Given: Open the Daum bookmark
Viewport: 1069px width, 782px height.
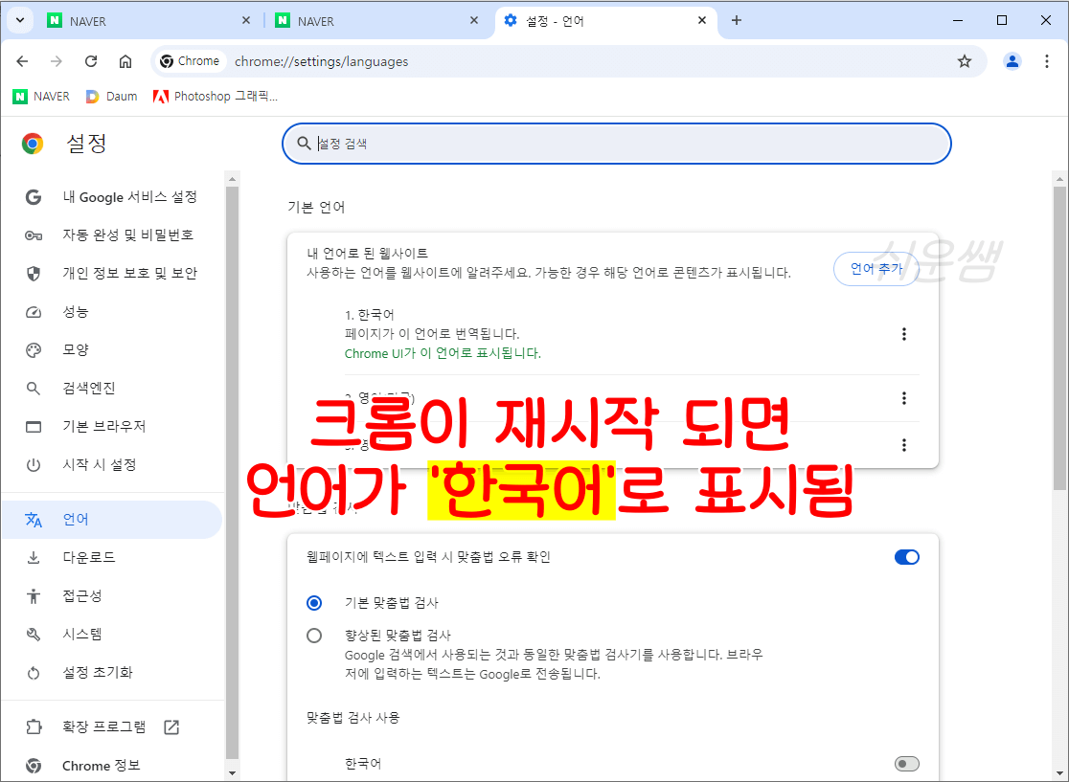Looking at the screenshot, I should pyautogui.click(x=111, y=96).
